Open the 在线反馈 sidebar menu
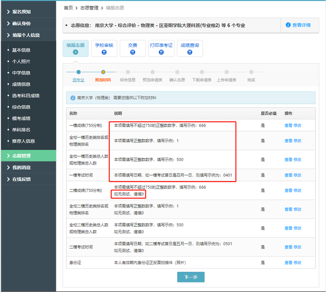The width and height of the screenshot is (326, 292). click(x=28, y=179)
